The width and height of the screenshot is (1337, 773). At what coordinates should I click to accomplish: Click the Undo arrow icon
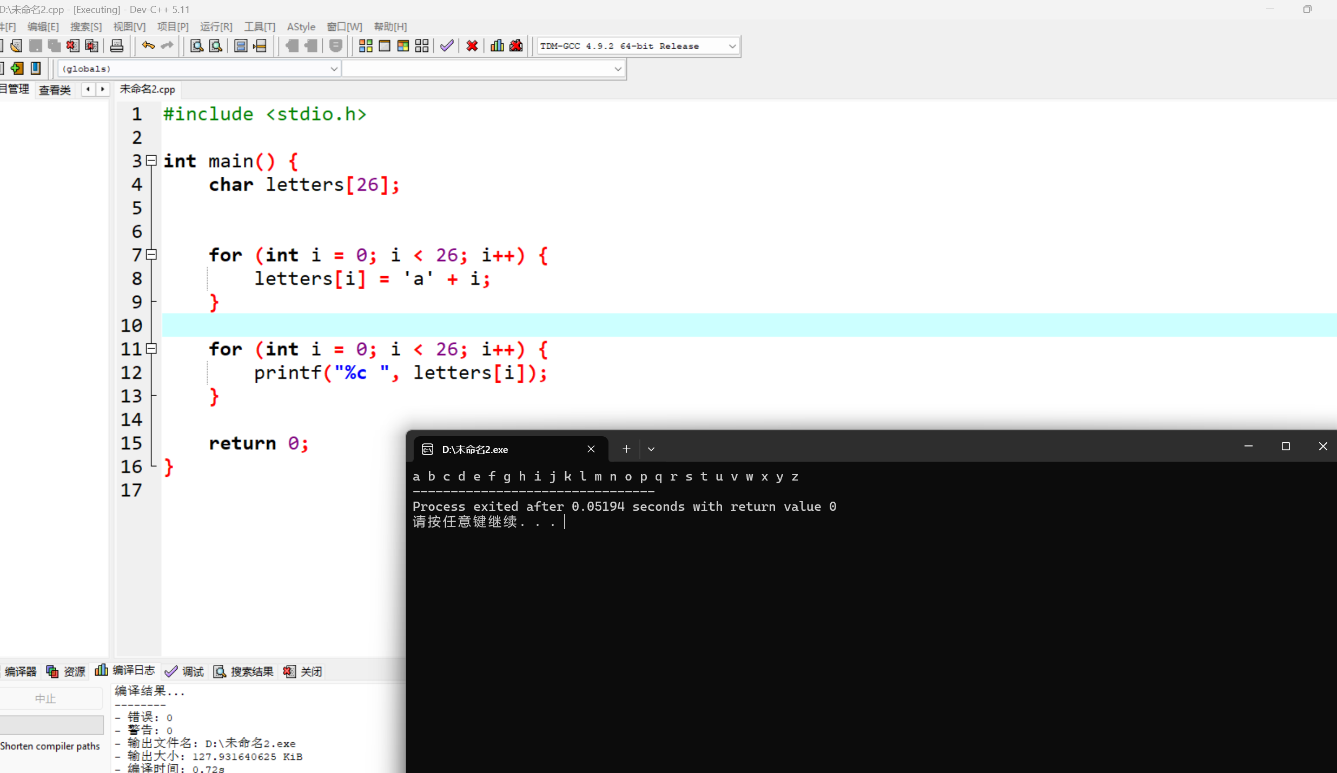[148, 46]
